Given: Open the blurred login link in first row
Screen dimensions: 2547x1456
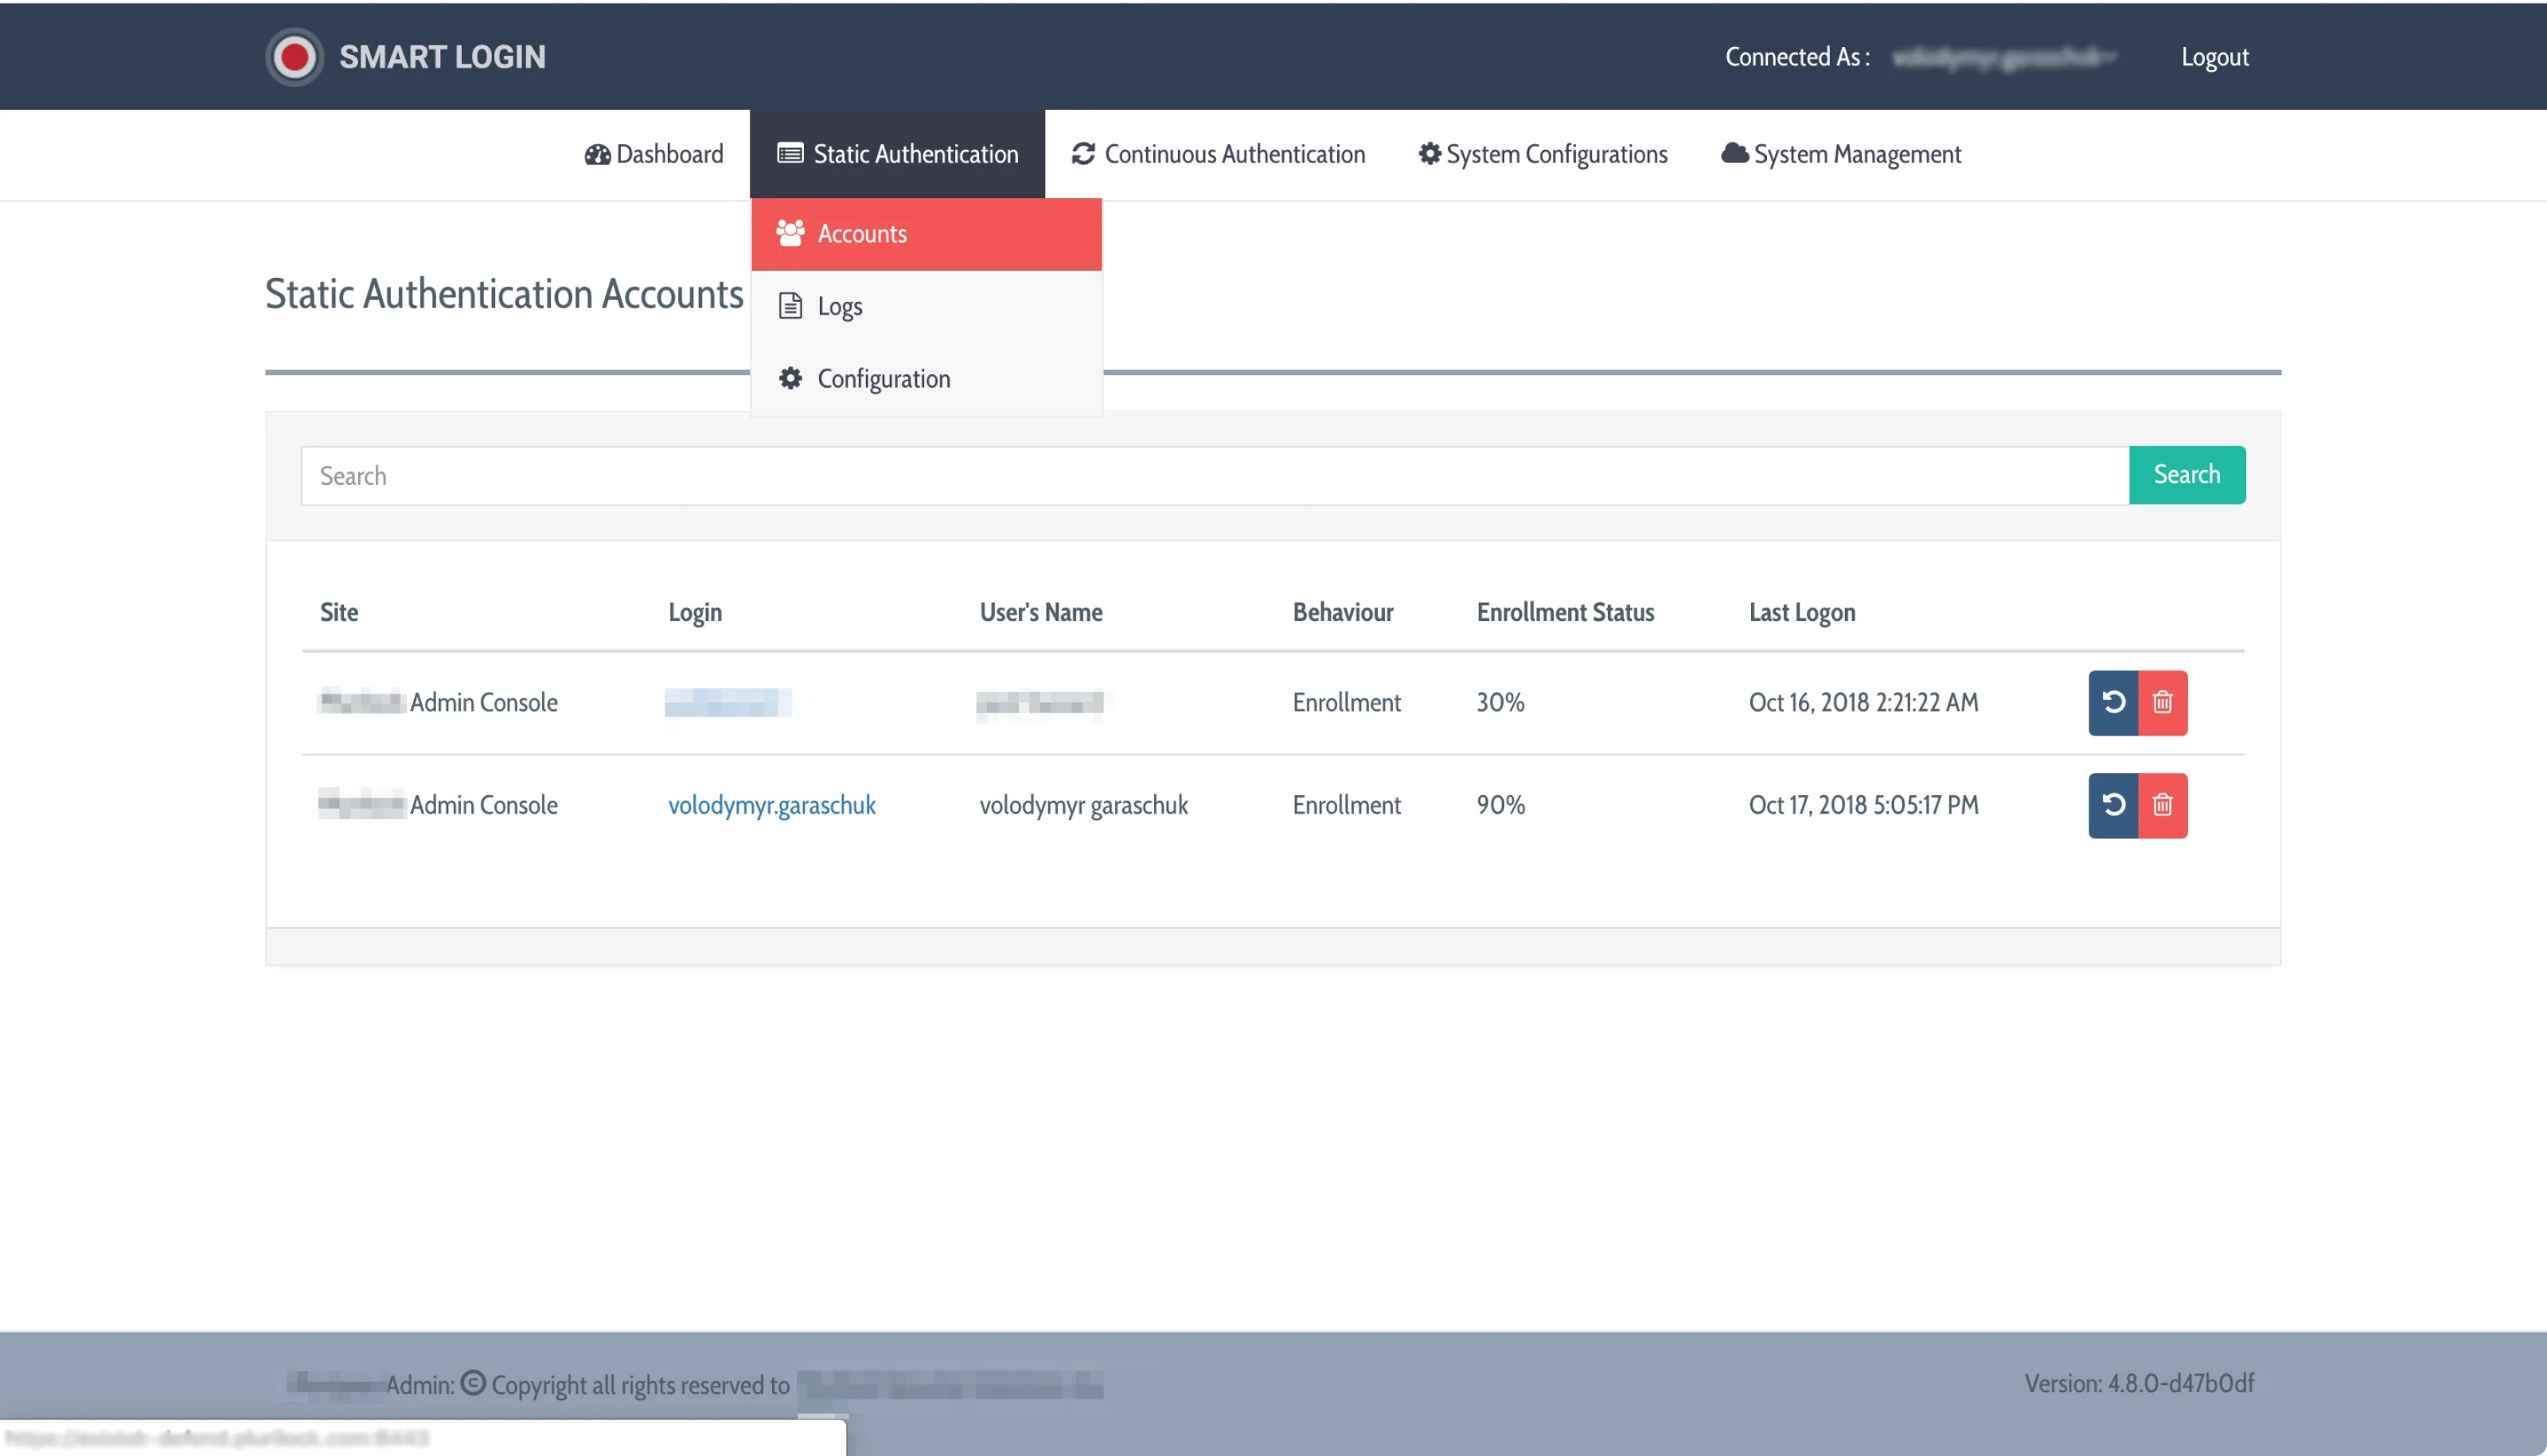Looking at the screenshot, I should point(727,702).
